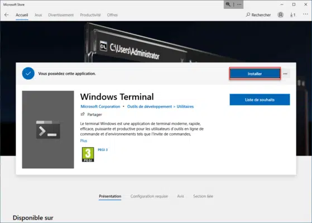Open Outils de développement > Utilitaires category
The image size is (312, 223).
pos(160,106)
